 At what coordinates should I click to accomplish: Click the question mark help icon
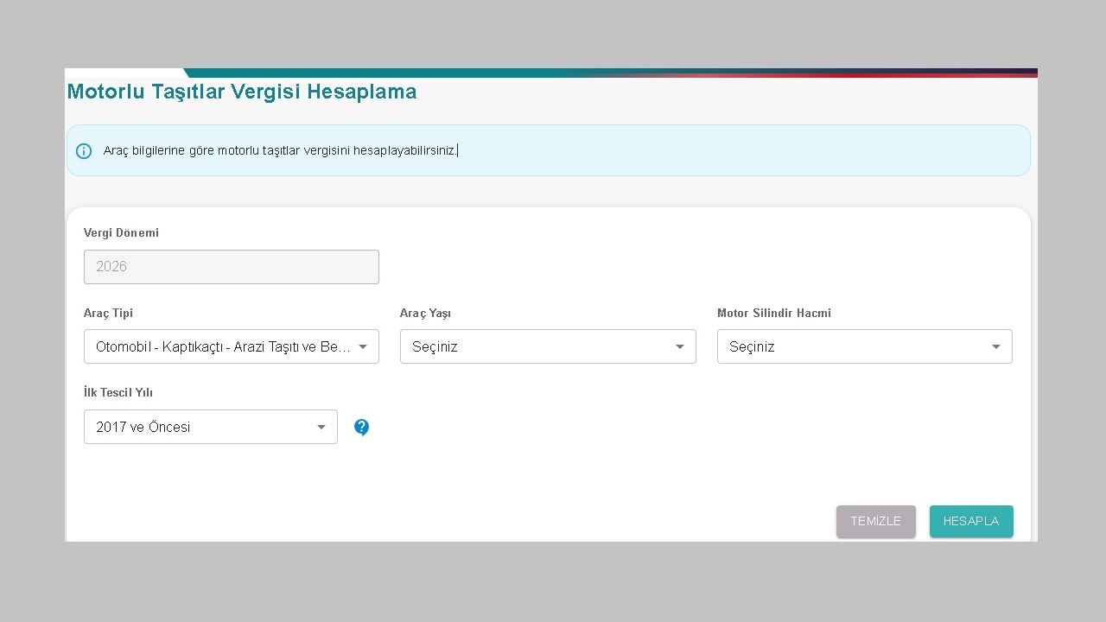[x=361, y=427]
